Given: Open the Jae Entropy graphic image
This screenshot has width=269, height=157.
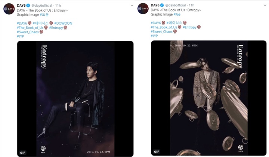Looking at the screenshot, I should 209,99.
